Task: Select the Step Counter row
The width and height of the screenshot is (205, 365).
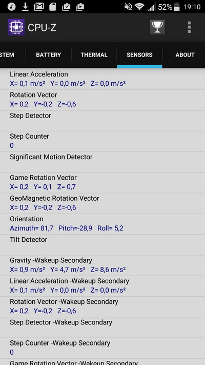Action: coord(102,141)
